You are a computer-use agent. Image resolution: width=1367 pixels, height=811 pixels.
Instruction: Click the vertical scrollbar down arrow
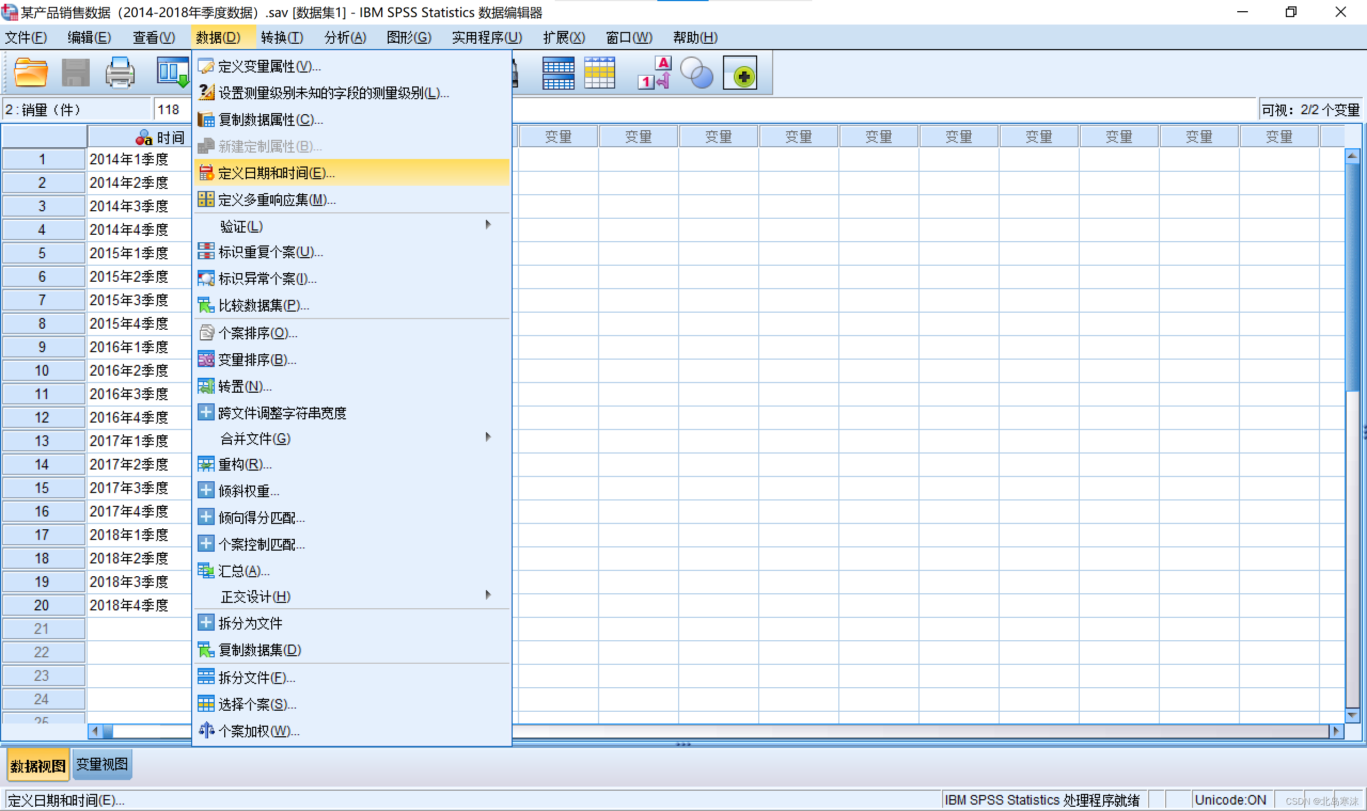(x=1352, y=714)
